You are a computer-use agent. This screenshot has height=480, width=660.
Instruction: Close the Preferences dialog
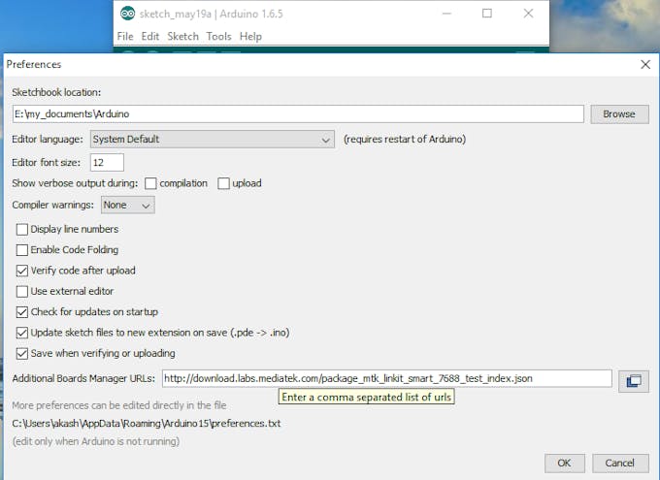[x=645, y=64]
